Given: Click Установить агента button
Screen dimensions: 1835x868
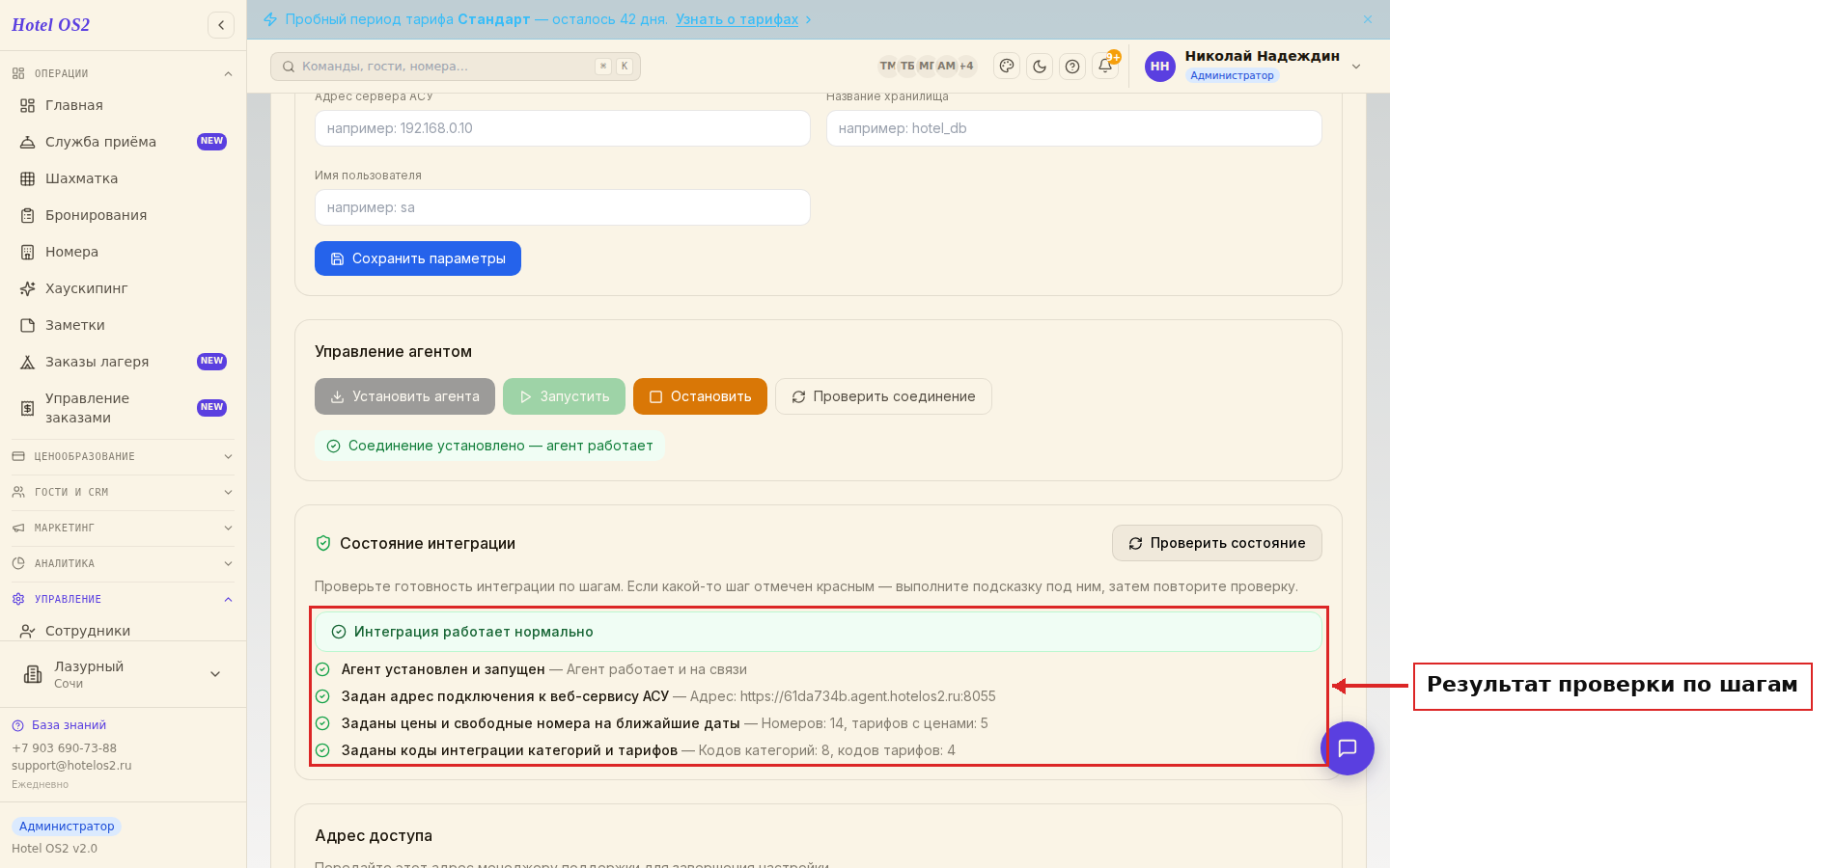Looking at the screenshot, I should [404, 396].
